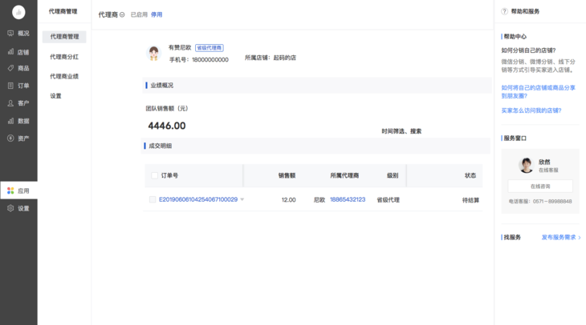Expand the 代理商 dropdown in the header
Image resolution: width=586 pixels, height=325 pixels.
click(122, 14)
